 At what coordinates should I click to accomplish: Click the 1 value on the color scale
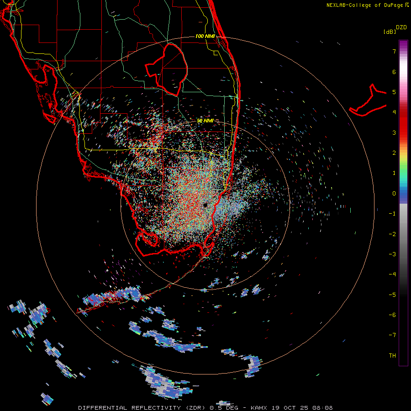[x=394, y=173]
